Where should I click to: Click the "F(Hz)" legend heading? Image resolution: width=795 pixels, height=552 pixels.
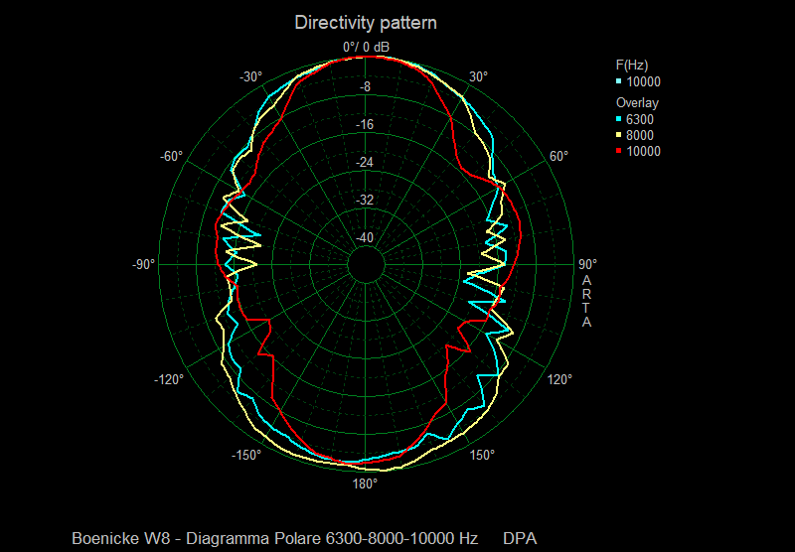click(x=632, y=66)
